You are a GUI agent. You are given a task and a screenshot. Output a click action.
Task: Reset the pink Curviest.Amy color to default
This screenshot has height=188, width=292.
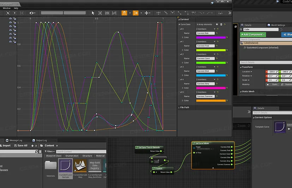tap(227, 88)
